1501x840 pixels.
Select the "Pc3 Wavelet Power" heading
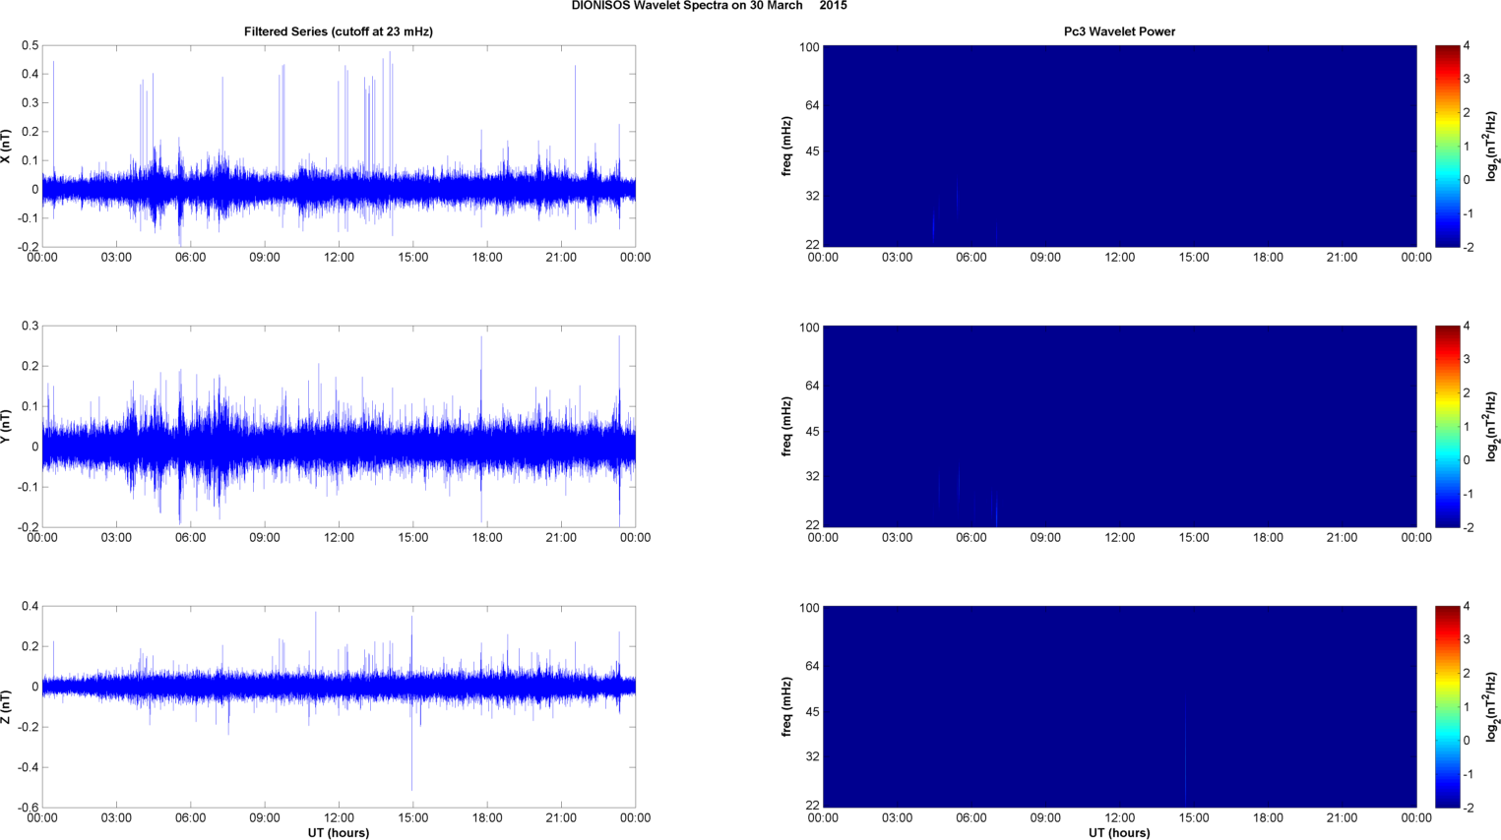(1119, 31)
